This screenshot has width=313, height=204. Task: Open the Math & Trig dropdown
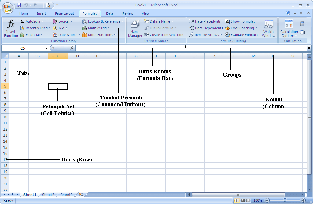(x=109, y=28)
